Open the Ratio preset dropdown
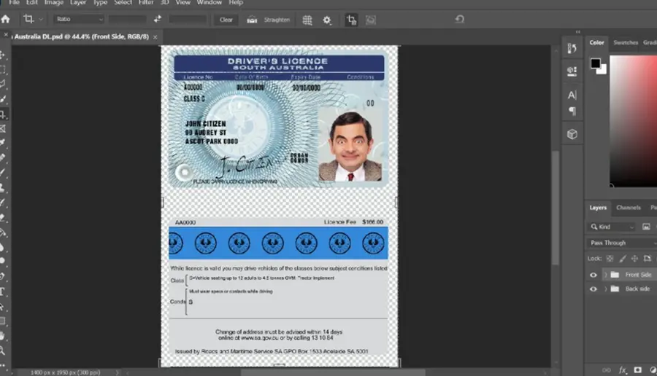 79,19
